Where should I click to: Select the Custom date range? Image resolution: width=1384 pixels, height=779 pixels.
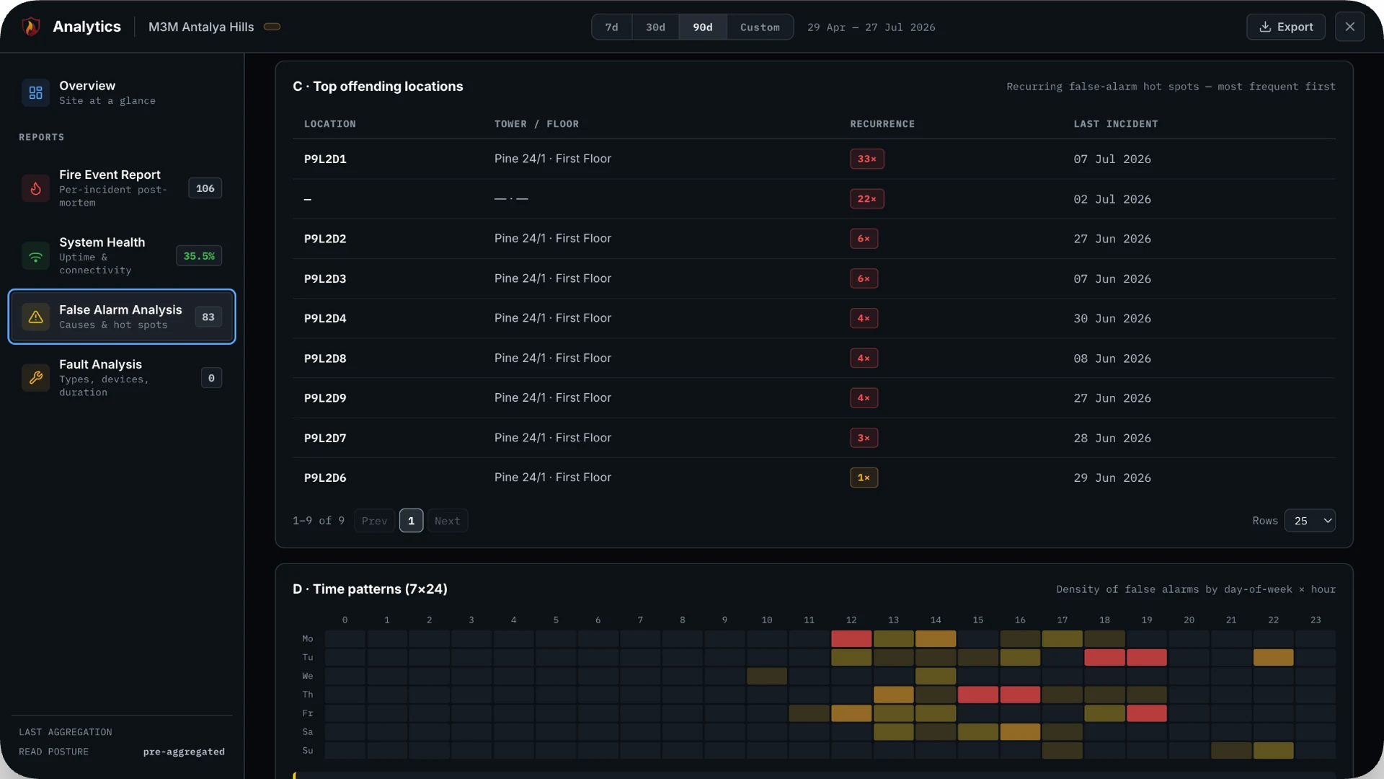coord(760,27)
